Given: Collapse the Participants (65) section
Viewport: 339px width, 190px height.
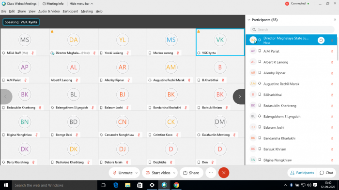Looking at the screenshot, I should pos(249,20).
